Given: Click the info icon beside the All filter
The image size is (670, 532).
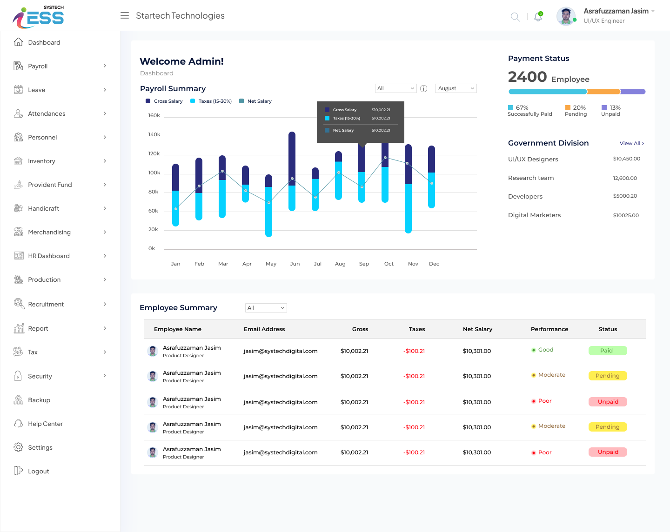Looking at the screenshot, I should click(x=423, y=89).
